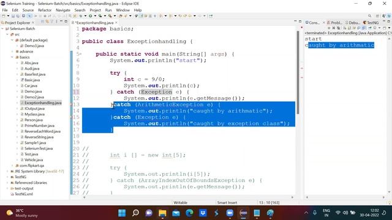This screenshot has width=392, height=220.
Task: Open the dropdown arrow next to the New icon
Action: pos(8,16)
